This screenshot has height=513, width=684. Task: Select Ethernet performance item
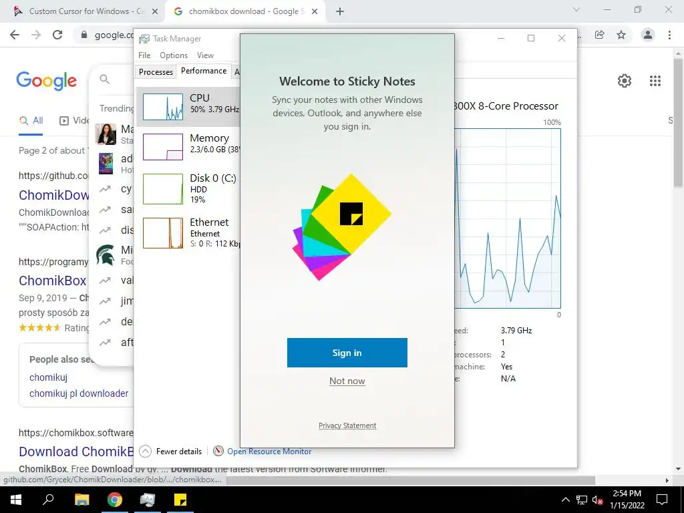(x=188, y=232)
